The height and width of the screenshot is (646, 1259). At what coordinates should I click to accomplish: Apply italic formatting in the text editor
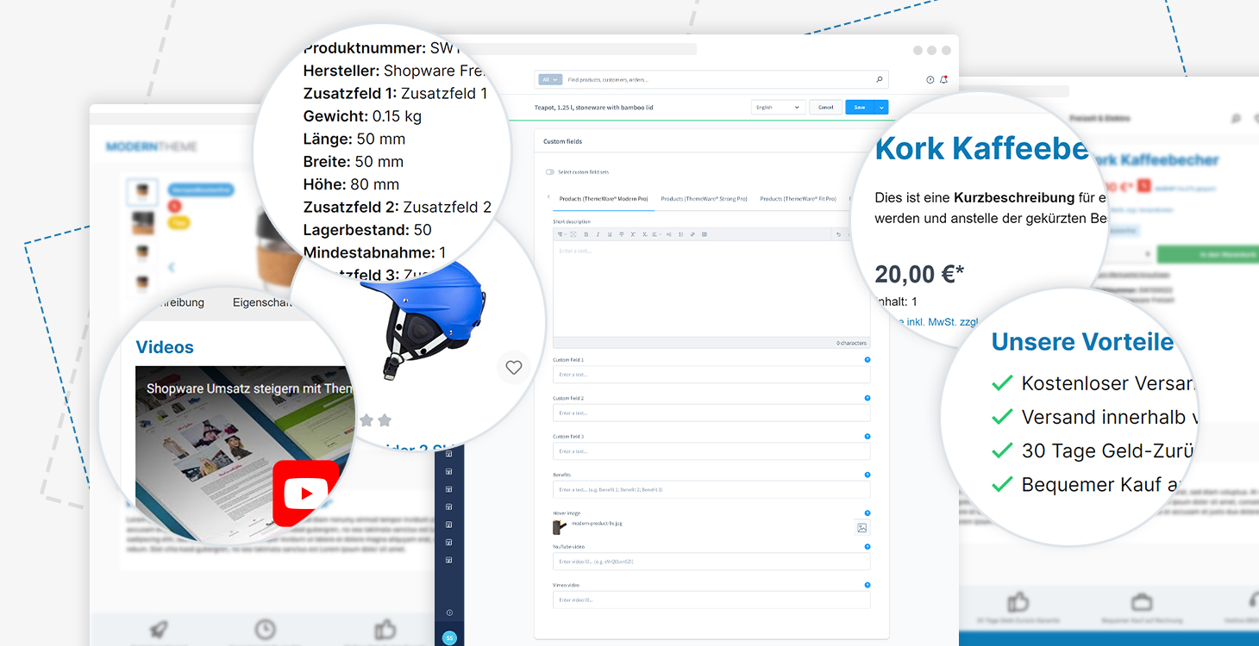(x=598, y=234)
